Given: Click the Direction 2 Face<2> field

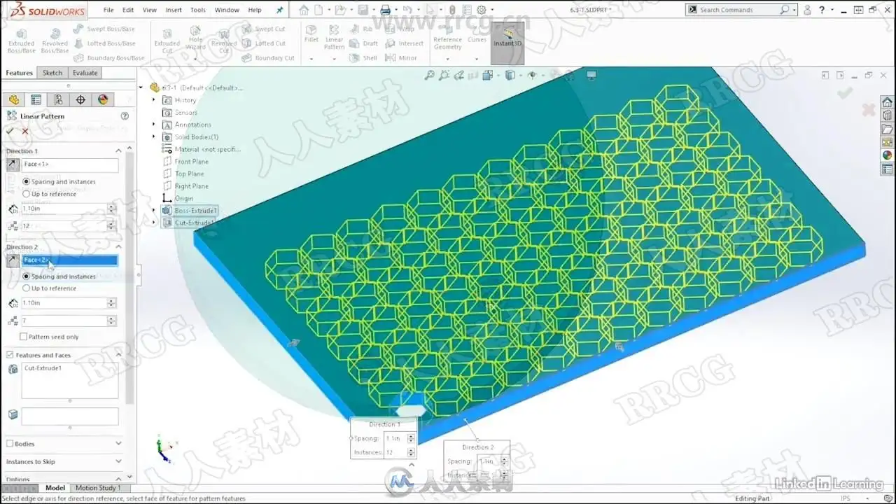Looking at the screenshot, I should point(69,260).
